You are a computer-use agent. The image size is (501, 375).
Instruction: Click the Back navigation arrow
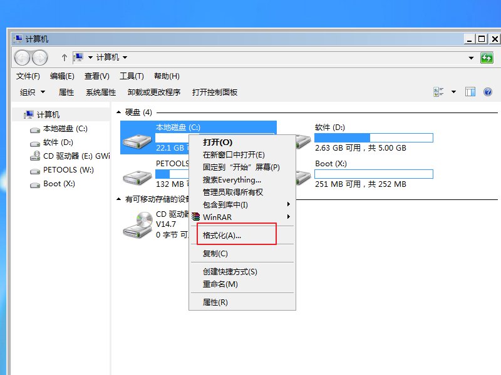coord(21,57)
